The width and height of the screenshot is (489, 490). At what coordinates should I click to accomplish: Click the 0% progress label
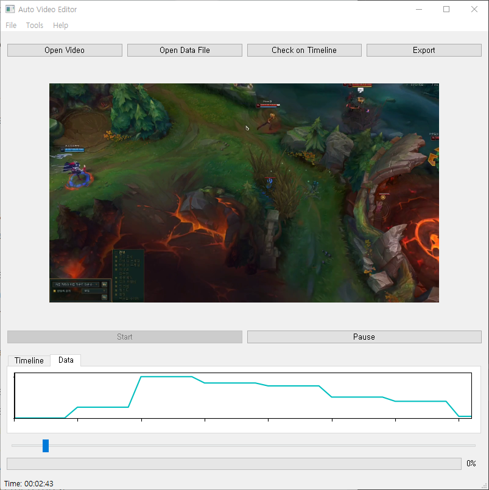471,463
